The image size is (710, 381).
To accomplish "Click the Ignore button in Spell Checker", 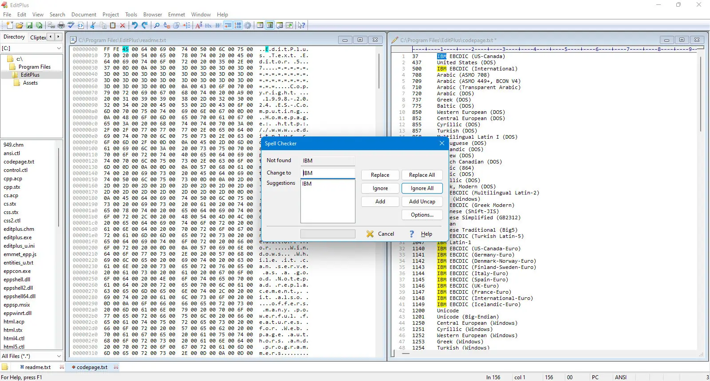I will [x=380, y=188].
